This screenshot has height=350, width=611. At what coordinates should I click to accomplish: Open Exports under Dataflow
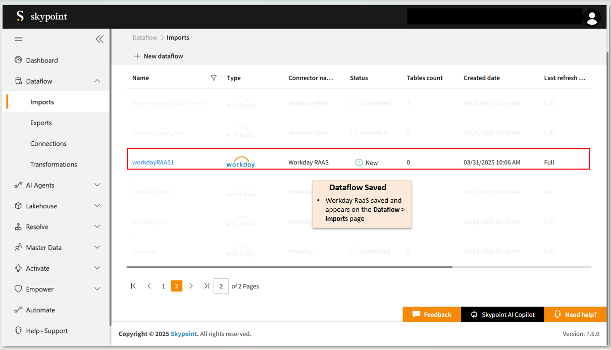tap(41, 123)
